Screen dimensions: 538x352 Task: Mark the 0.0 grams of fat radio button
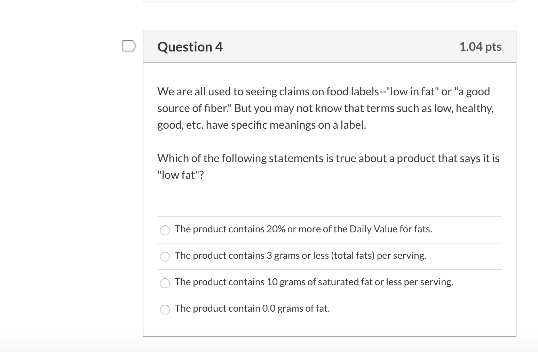165,309
